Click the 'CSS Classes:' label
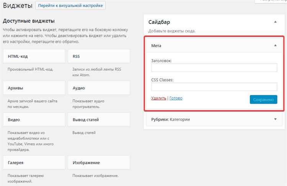 click(162, 80)
